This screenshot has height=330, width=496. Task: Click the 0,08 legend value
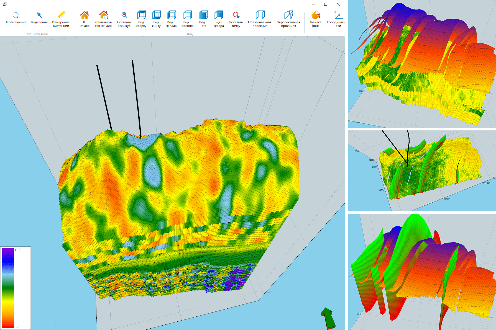click(18, 250)
